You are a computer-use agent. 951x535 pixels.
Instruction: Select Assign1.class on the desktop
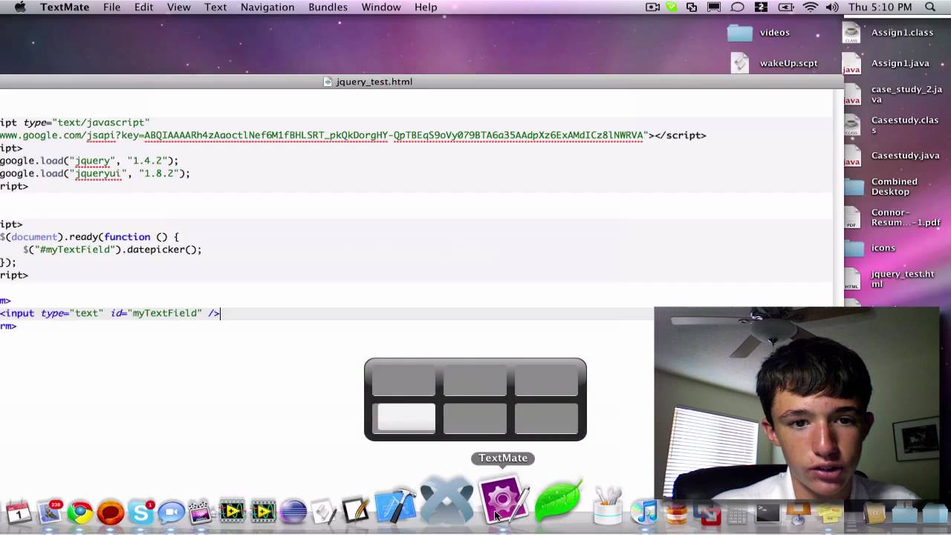pyautogui.click(x=889, y=33)
